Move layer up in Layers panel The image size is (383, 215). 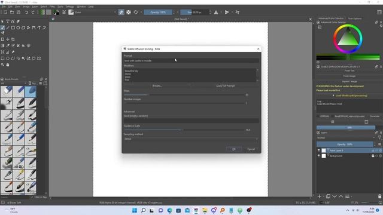pyautogui.click(x=341, y=196)
